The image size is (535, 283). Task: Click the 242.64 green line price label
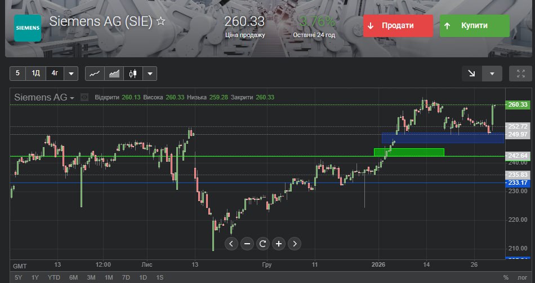(518, 156)
